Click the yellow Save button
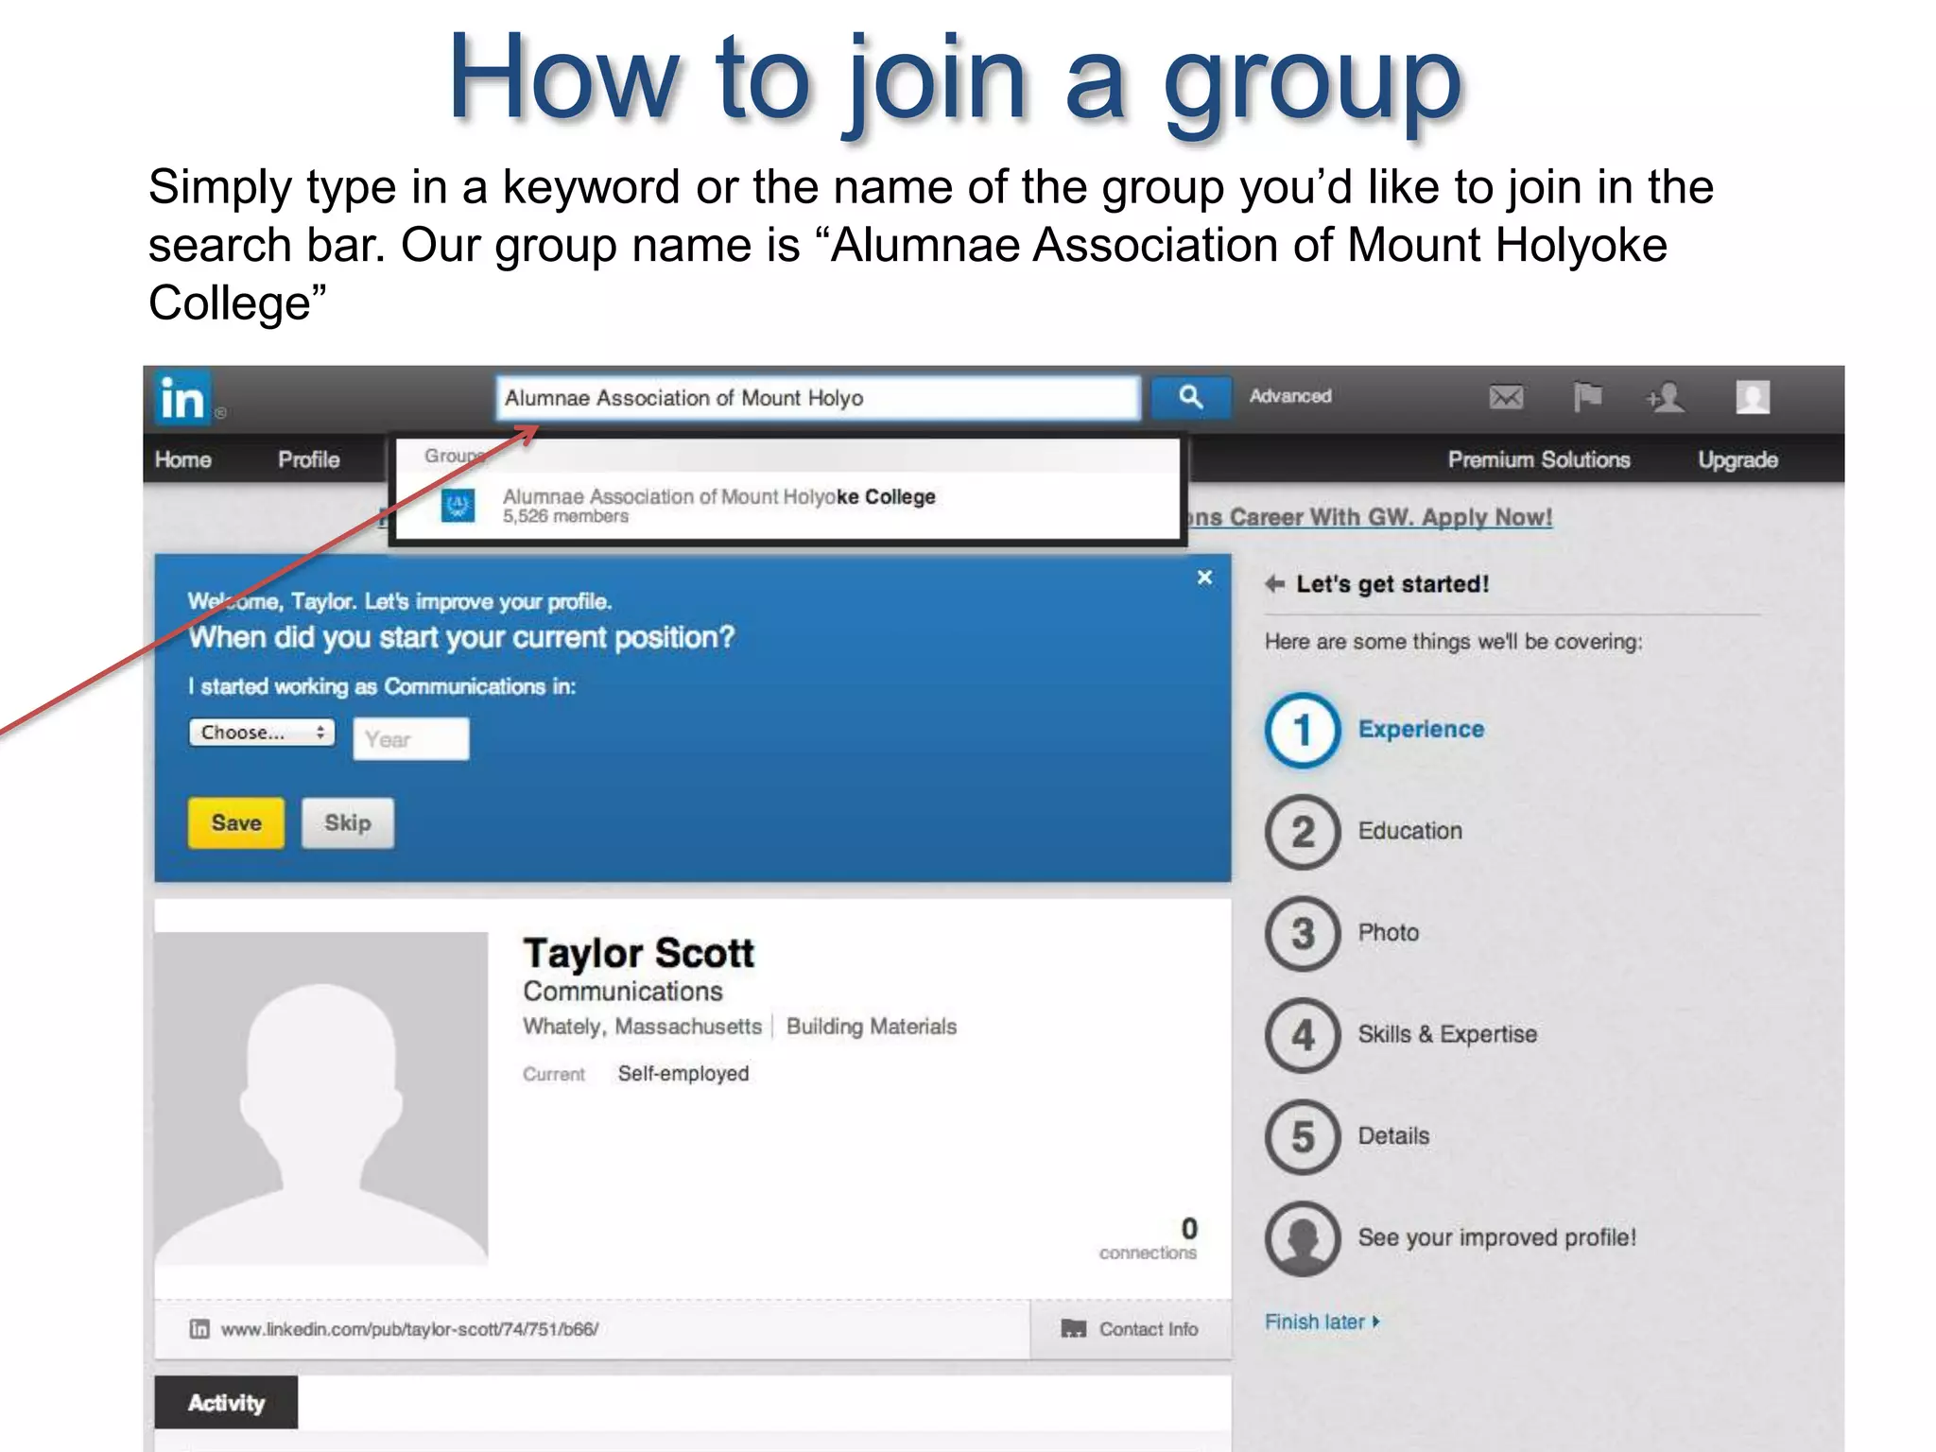 pyautogui.click(x=236, y=822)
